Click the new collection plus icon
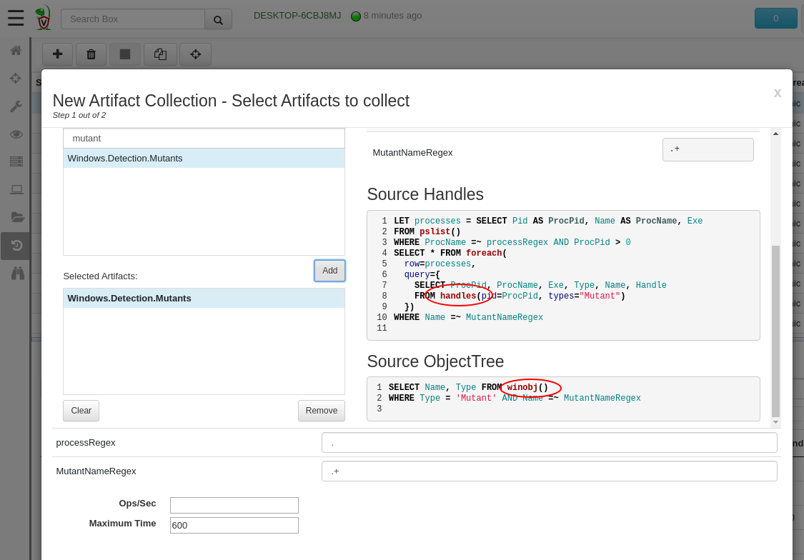The width and height of the screenshot is (804, 560). tap(58, 54)
